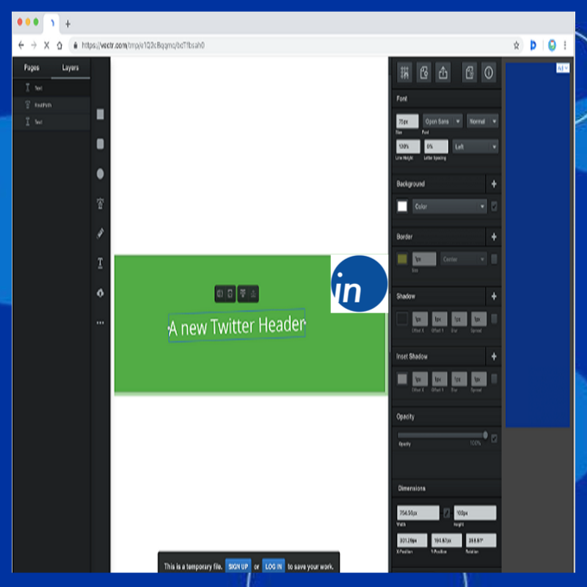Click the SIGN UP button
This screenshot has width=587, height=587.
[x=238, y=566]
